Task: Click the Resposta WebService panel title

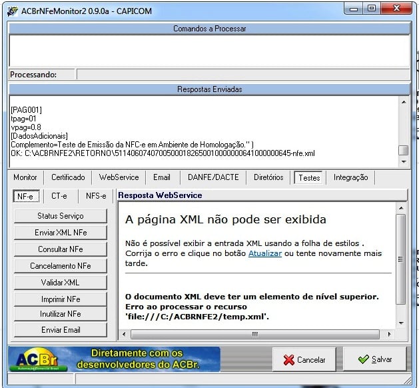Action: [160, 195]
